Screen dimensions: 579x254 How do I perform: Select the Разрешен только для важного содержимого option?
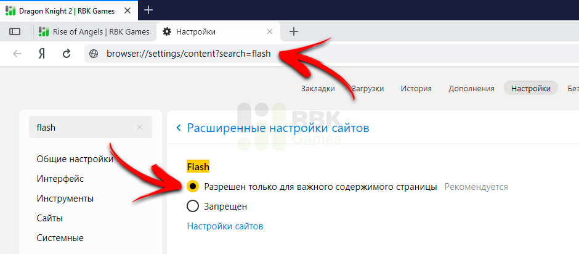(193, 186)
